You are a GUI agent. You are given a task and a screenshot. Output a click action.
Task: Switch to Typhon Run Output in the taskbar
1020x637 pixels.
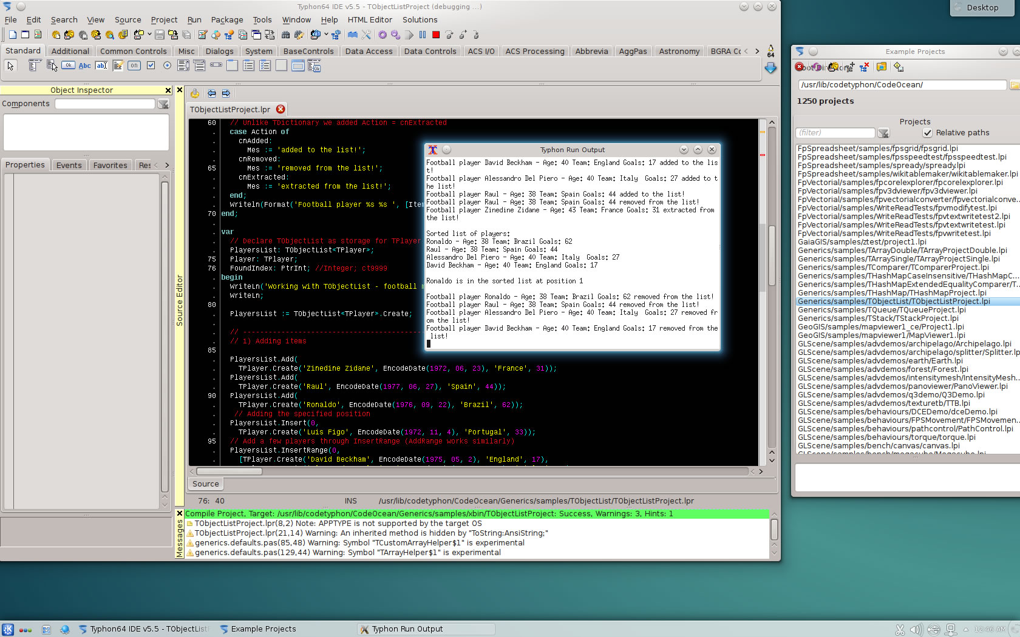point(425,629)
